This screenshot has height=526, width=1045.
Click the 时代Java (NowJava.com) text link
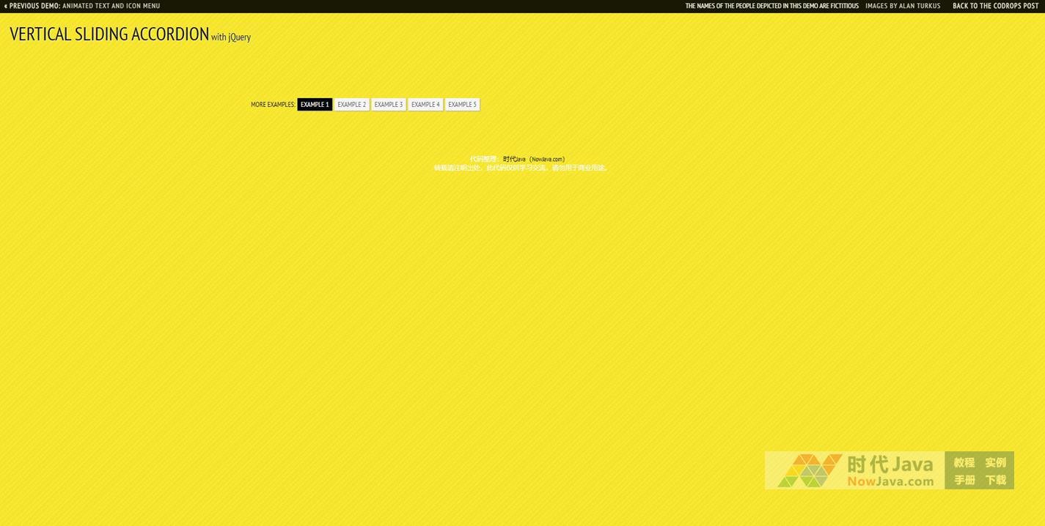pos(533,159)
